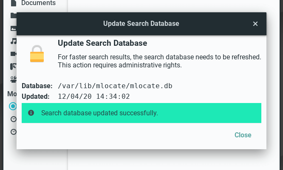Viewport: 283px width, 170px height.
Task: Click the administrative rights description text
Action: pos(159,61)
